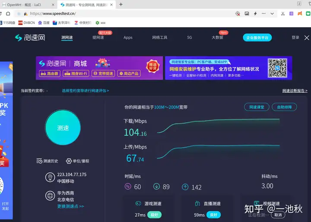Open the xxx bookmark

[100, 23]
